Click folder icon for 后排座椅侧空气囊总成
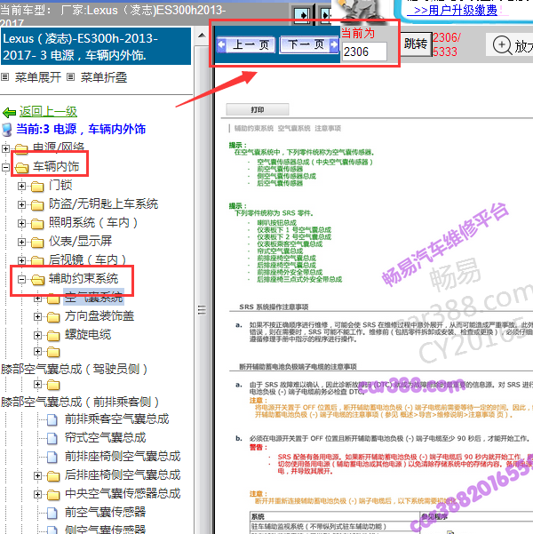The width and height of the screenshot is (533, 534). pos(53,476)
